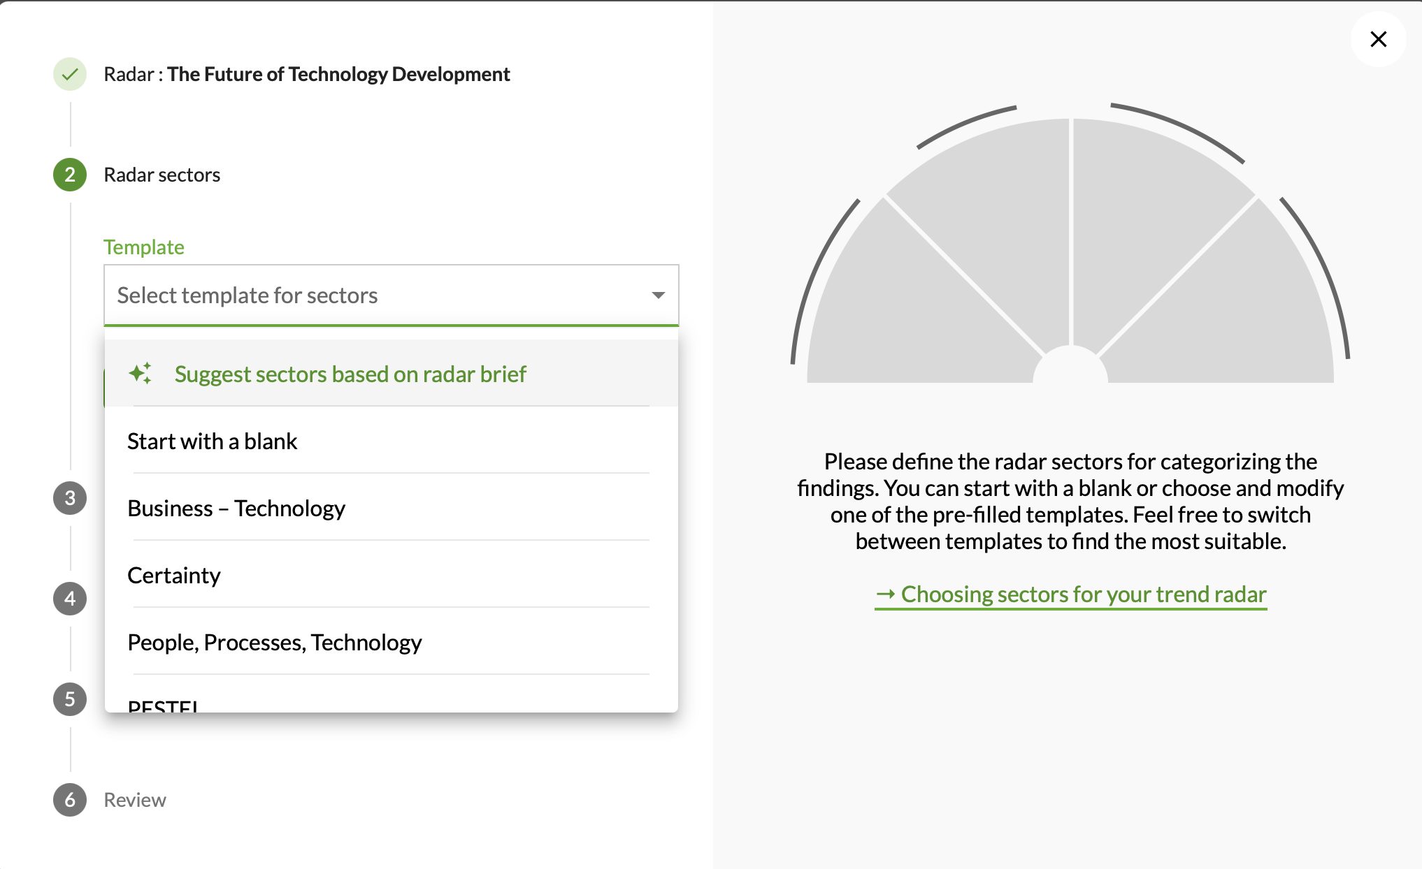Select the Certainty template

pos(174,576)
